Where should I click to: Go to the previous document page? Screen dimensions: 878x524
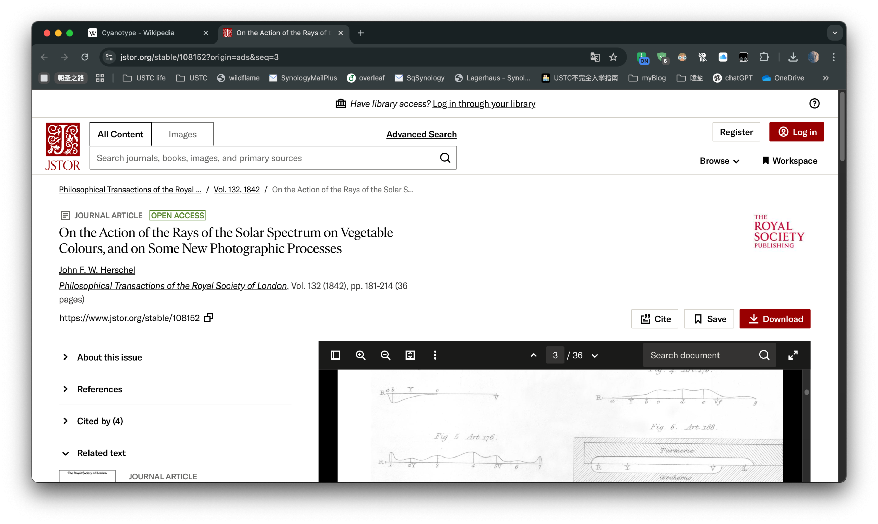point(534,355)
